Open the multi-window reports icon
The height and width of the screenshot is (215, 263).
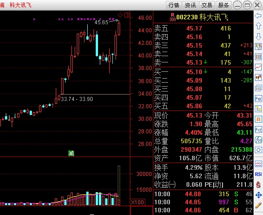point(258,88)
